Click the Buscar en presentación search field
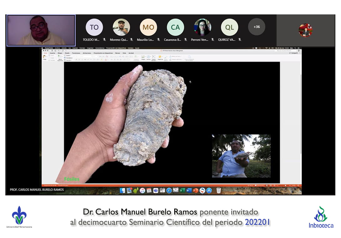This screenshot has height=238, width=341. [285, 50]
